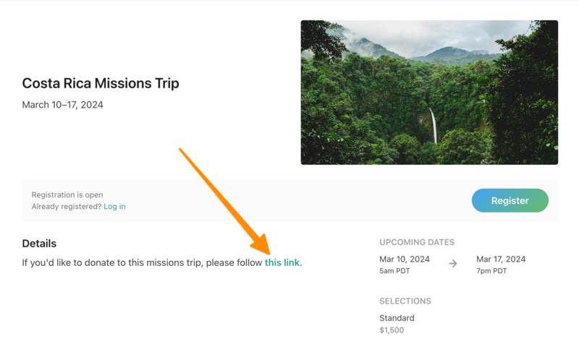Select the Standard selection option

397,319
